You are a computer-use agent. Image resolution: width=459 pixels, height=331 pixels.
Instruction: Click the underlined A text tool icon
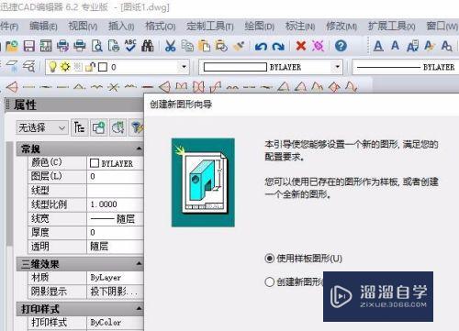coord(378,46)
